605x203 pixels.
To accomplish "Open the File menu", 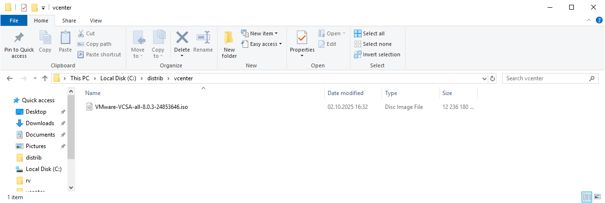I will (14, 21).
